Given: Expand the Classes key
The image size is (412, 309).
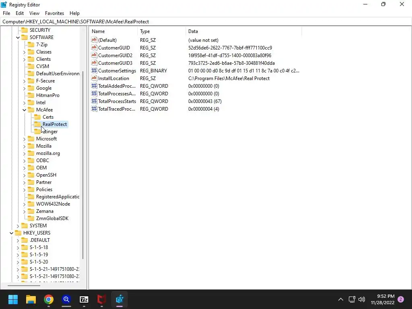Looking at the screenshot, I should (x=25, y=52).
